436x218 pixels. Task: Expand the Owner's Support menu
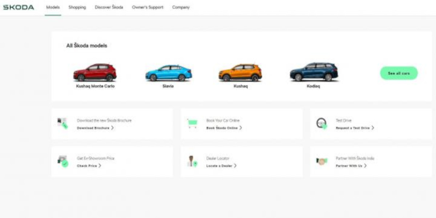point(148,7)
